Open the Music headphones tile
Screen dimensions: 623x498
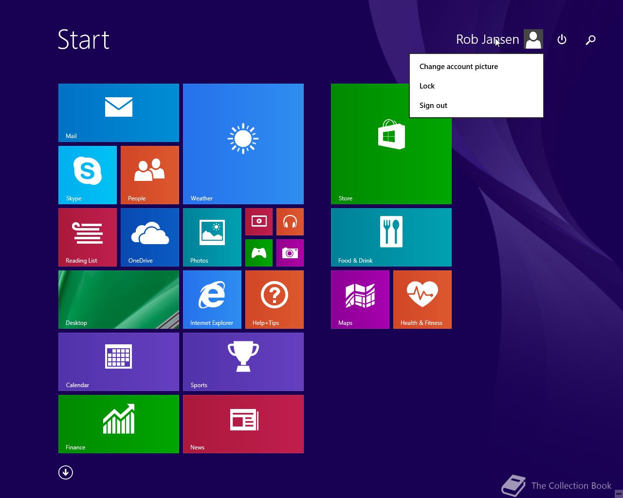pos(290,222)
